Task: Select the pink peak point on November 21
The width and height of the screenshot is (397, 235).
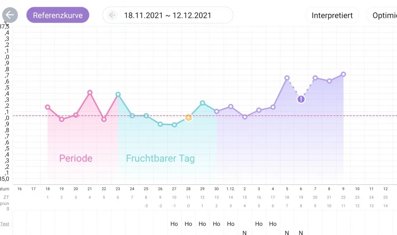Action: (90, 92)
